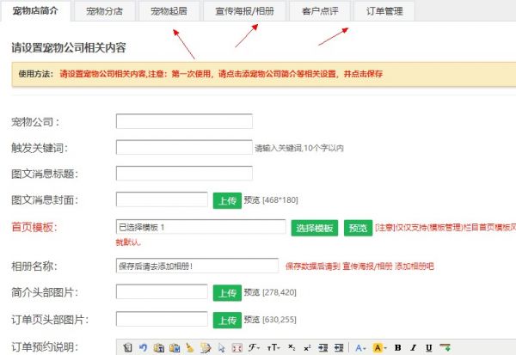Open the 宠物分店 tab
Screen dimensions: 516x355
coord(105,11)
